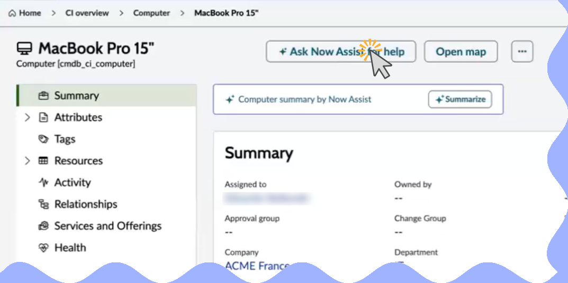Expand the Resources section chevron
This screenshot has width=568, height=283.
pyautogui.click(x=27, y=161)
